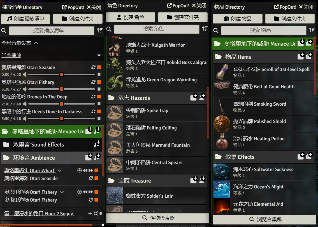The width and height of the screenshot is (318, 227).
Task: Stop the Drones In The Deep track
Action: [x=99, y=97]
